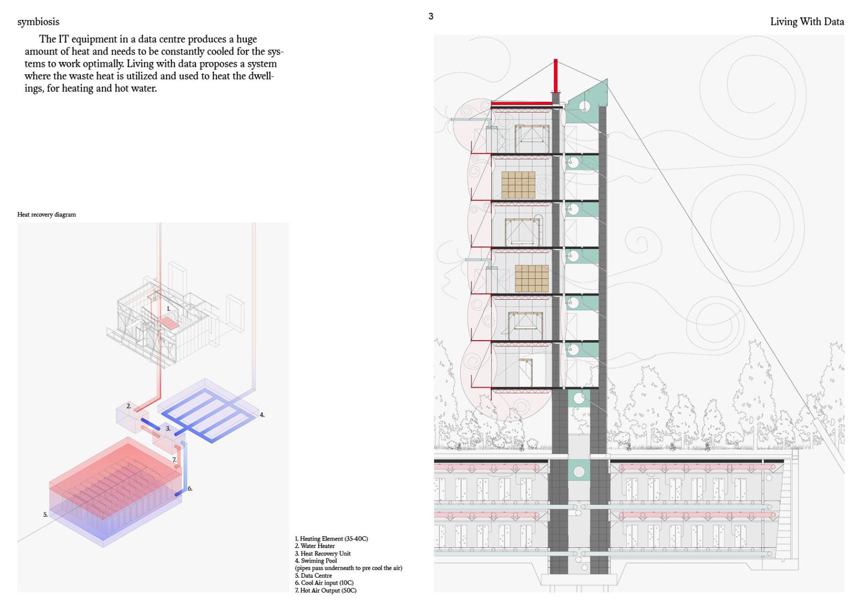Screen dimensions: 862x610
Task: Click legend entry "6. Cool Air input (10C)"
Action: (324, 583)
